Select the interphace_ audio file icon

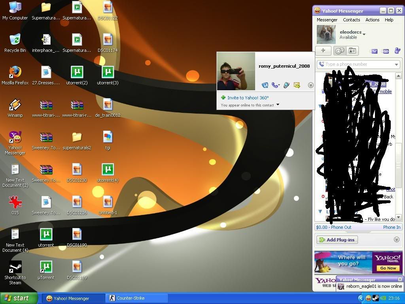tap(46, 43)
